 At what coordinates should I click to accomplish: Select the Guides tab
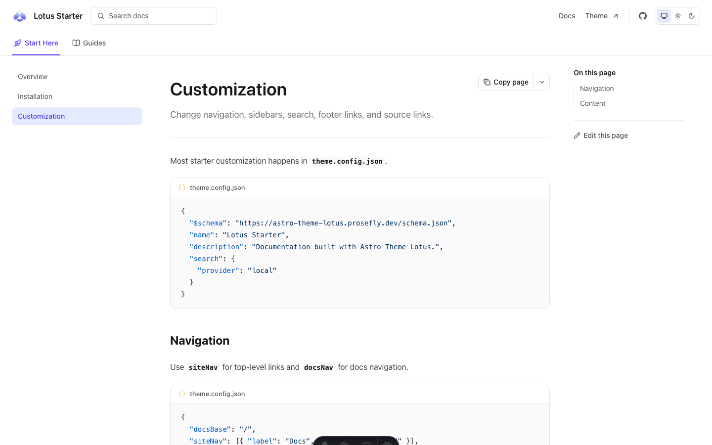(89, 43)
